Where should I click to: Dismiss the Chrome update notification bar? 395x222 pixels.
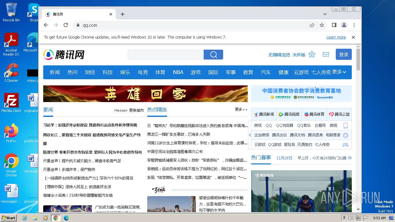[x=353, y=37]
